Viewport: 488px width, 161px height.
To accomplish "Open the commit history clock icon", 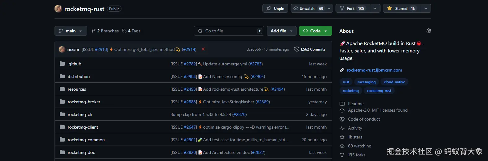I will [x=297, y=49].
